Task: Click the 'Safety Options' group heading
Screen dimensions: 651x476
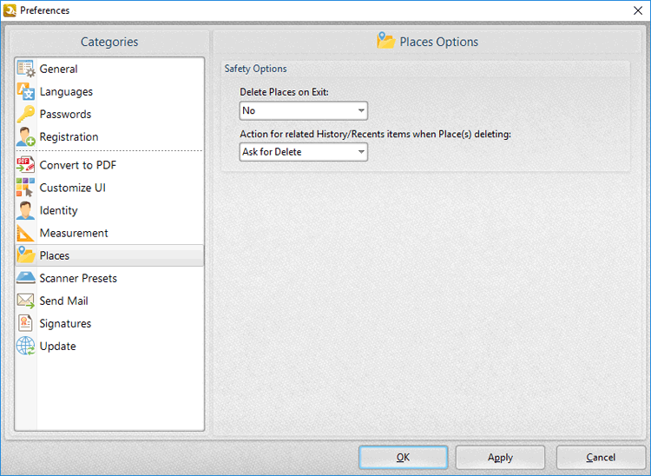Action: 256,69
